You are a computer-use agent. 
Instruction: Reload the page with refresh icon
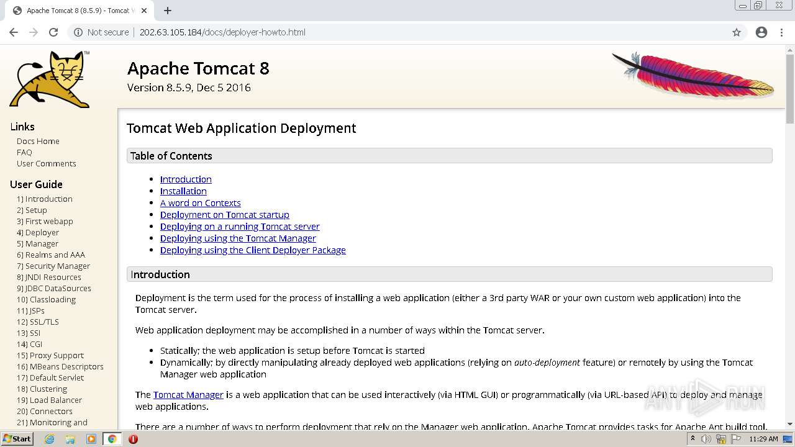(53, 32)
